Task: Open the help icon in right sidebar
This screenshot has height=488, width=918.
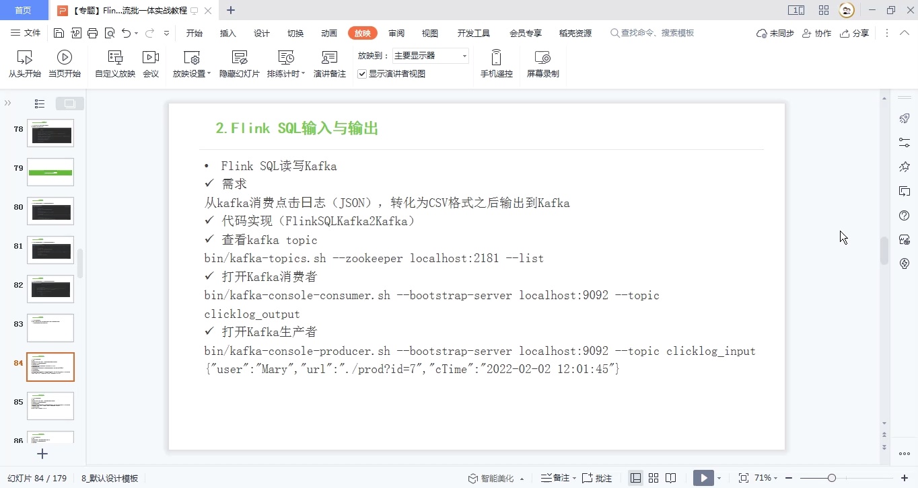Action: [905, 215]
